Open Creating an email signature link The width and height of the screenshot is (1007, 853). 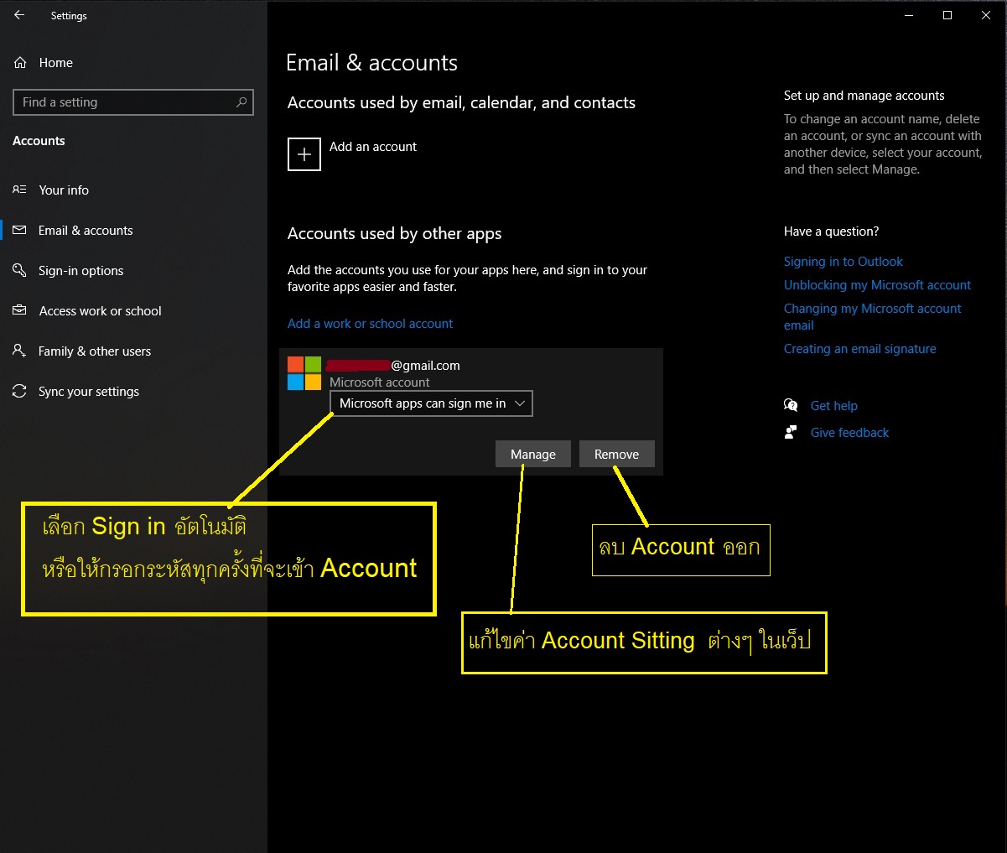[860, 348]
